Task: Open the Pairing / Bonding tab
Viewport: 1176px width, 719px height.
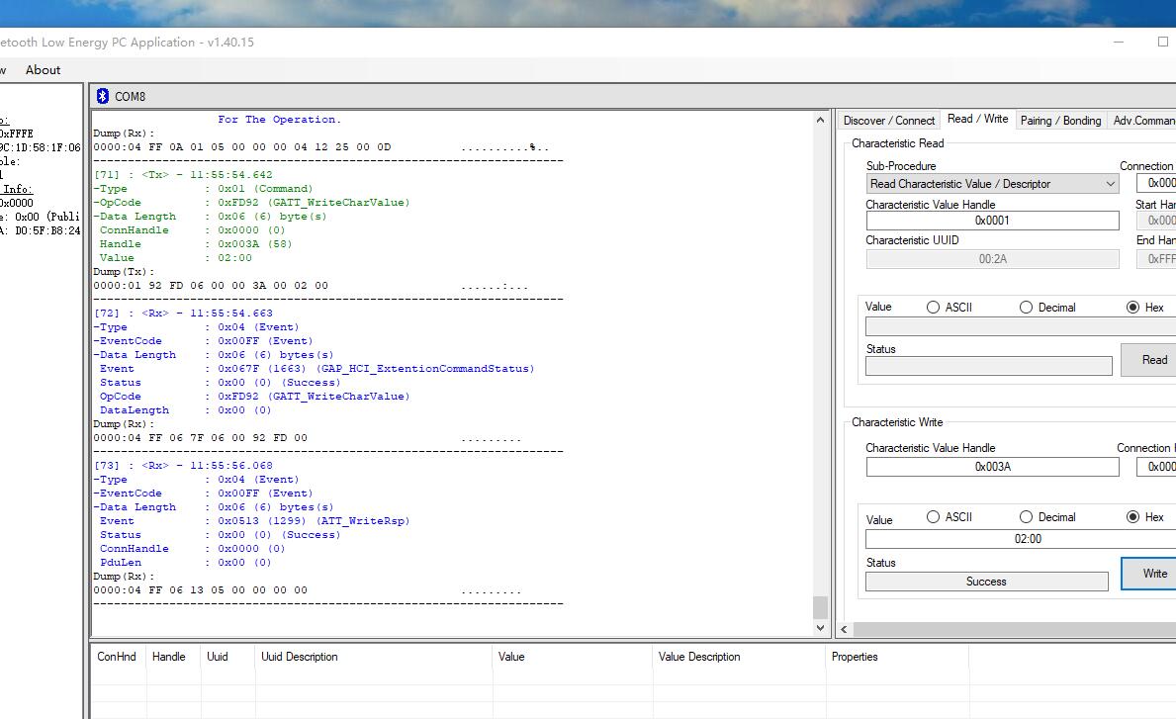Action: click(1060, 121)
